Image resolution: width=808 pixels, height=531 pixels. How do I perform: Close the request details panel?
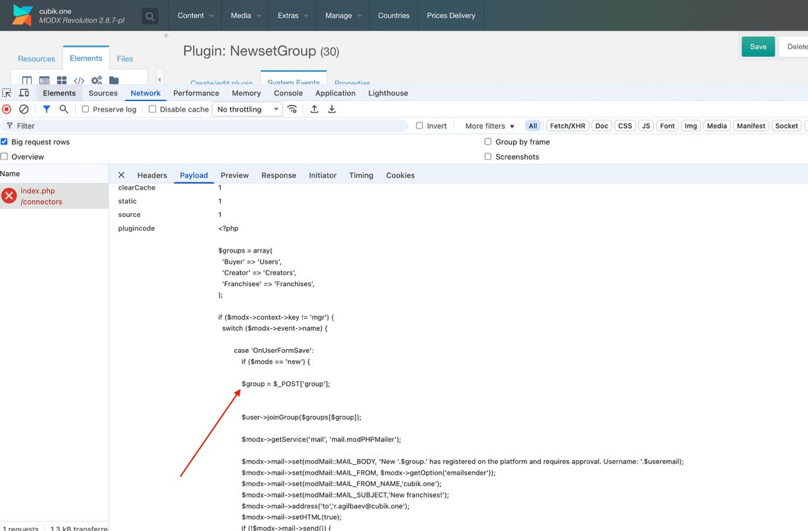[121, 175]
